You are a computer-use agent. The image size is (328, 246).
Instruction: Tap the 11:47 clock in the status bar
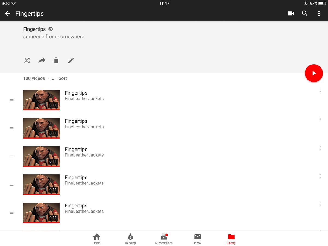(164, 3)
